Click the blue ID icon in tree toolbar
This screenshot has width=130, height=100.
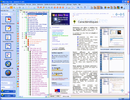click(x=18, y=51)
